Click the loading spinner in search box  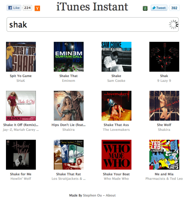click(x=174, y=24)
